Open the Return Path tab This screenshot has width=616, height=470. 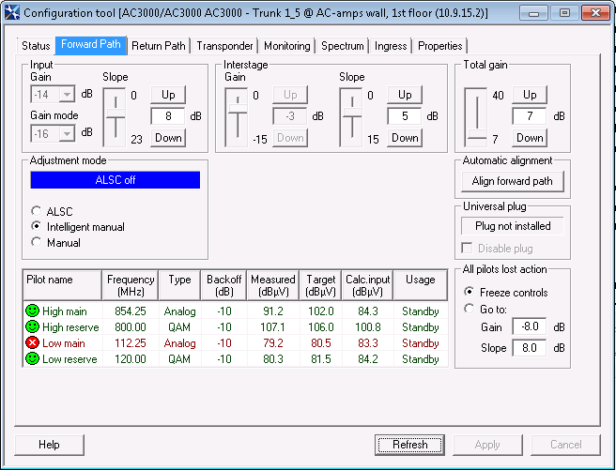(159, 46)
